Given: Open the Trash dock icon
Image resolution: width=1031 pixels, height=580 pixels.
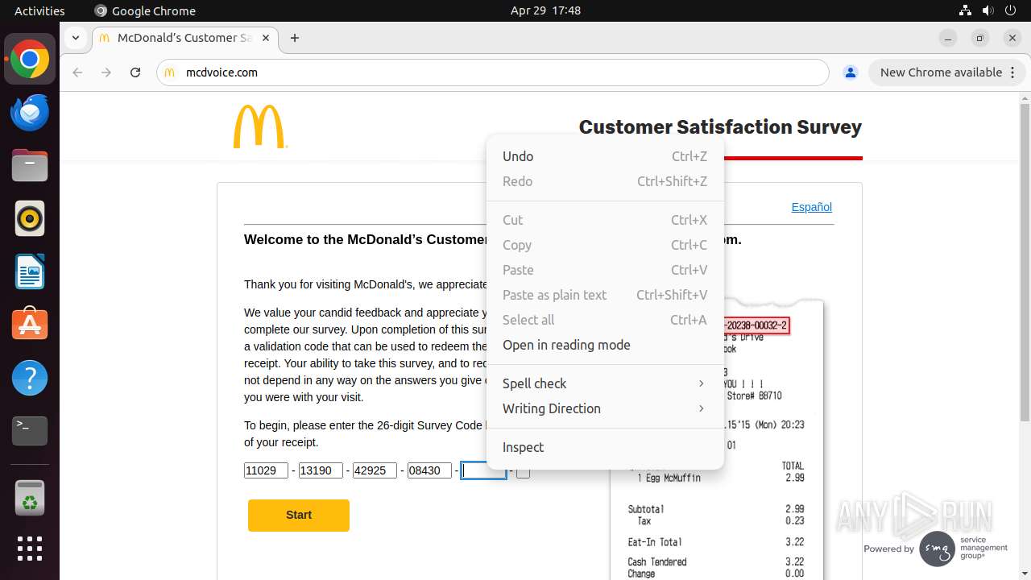Looking at the screenshot, I should click(30, 497).
